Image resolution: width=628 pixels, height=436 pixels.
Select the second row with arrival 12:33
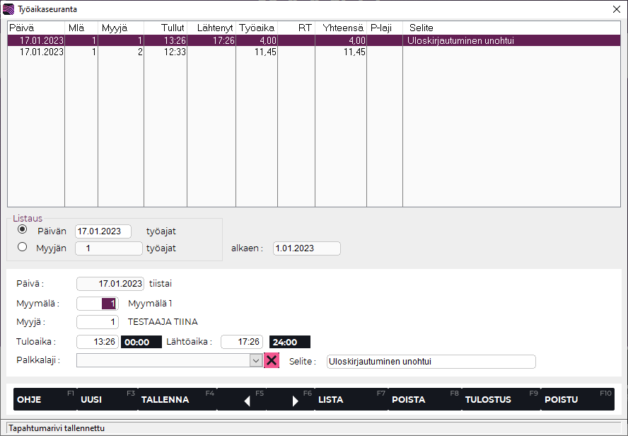pos(212,52)
